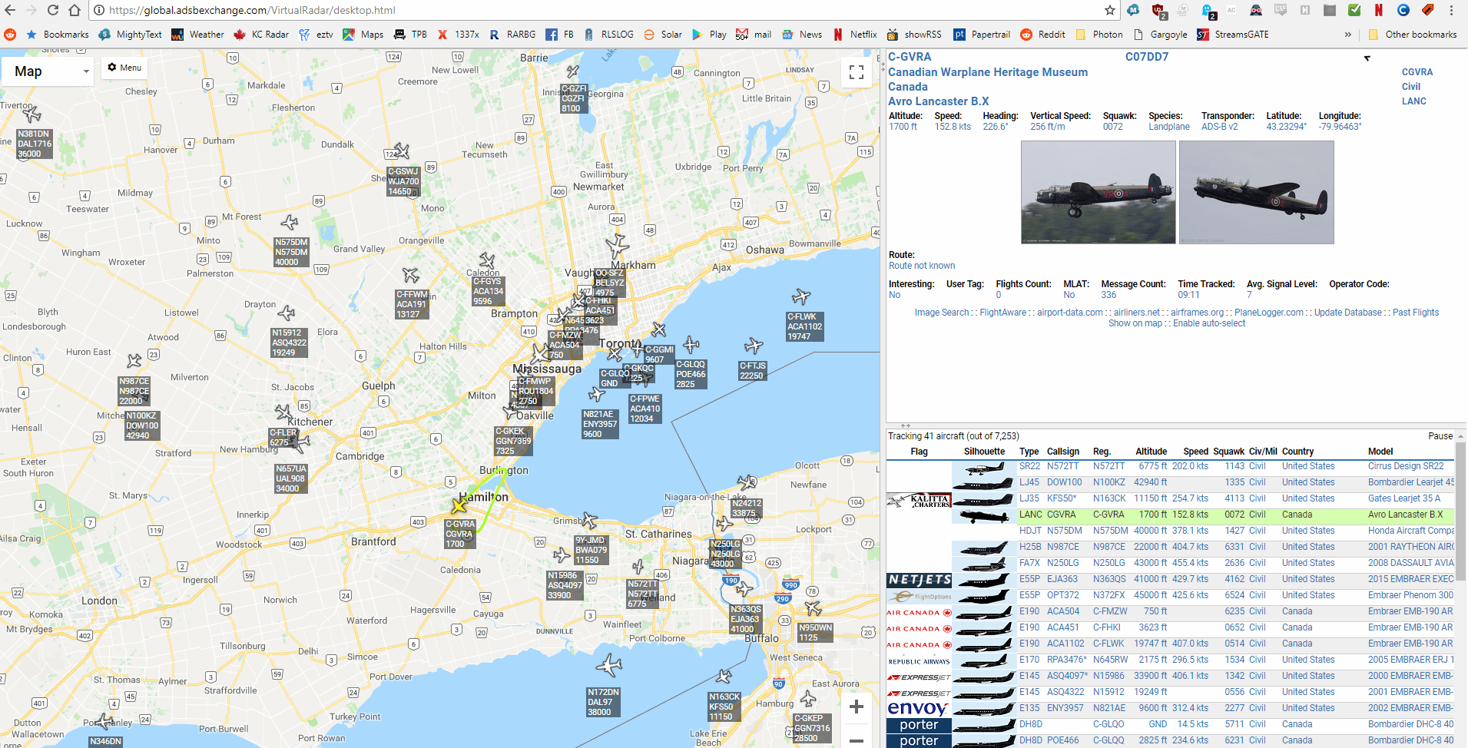This screenshot has height=748, width=1468.
Task: Open the FlightAware link
Action: pyautogui.click(x=1002, y=313)
